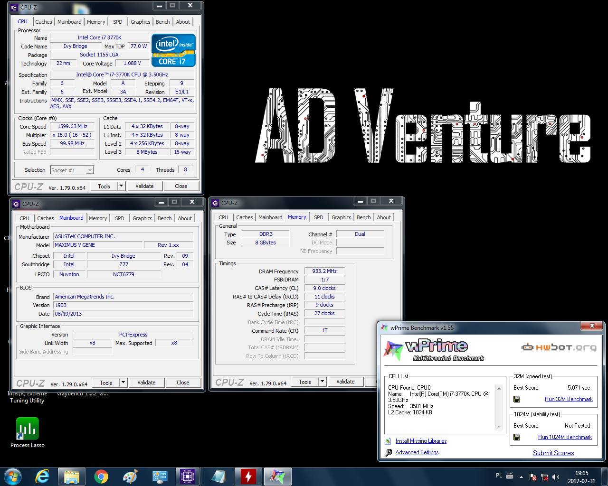Expand Tools dropdown arrow in Memory window
This screenshot has width=608, height=486.
tap(322, 382)
